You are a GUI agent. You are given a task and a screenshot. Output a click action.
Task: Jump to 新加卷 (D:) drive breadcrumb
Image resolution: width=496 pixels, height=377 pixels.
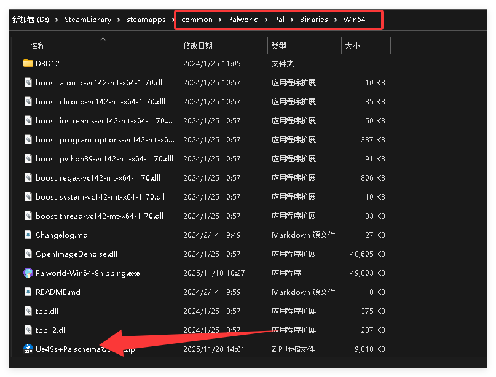click(30, 20)
